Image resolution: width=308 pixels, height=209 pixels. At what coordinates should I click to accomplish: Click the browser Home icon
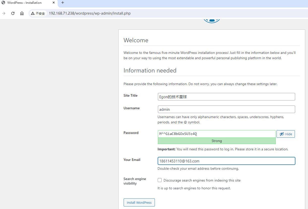pyautogui.click(x=22, y=13)
